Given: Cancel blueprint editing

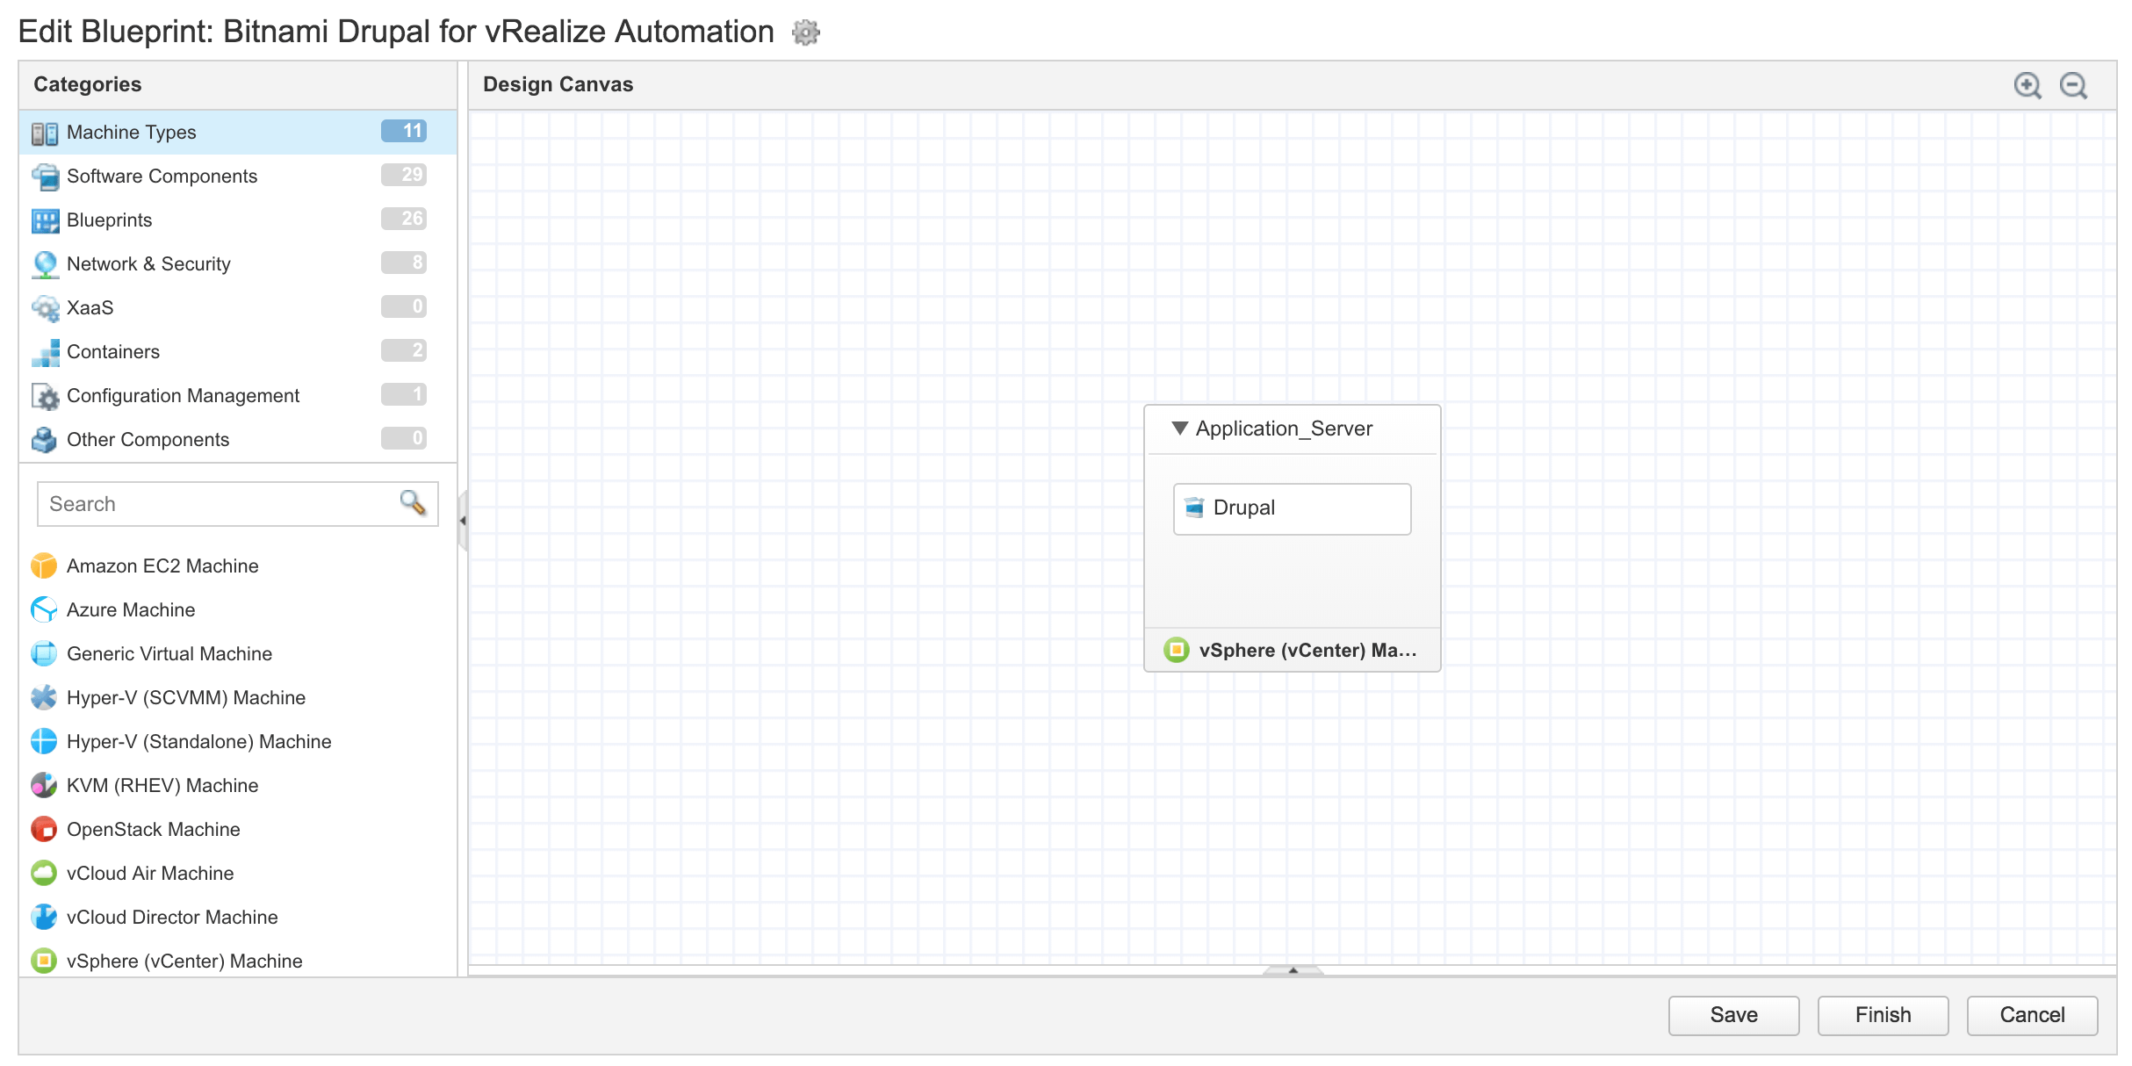Looking at the screenshot, I should tap(2032, 1015).
